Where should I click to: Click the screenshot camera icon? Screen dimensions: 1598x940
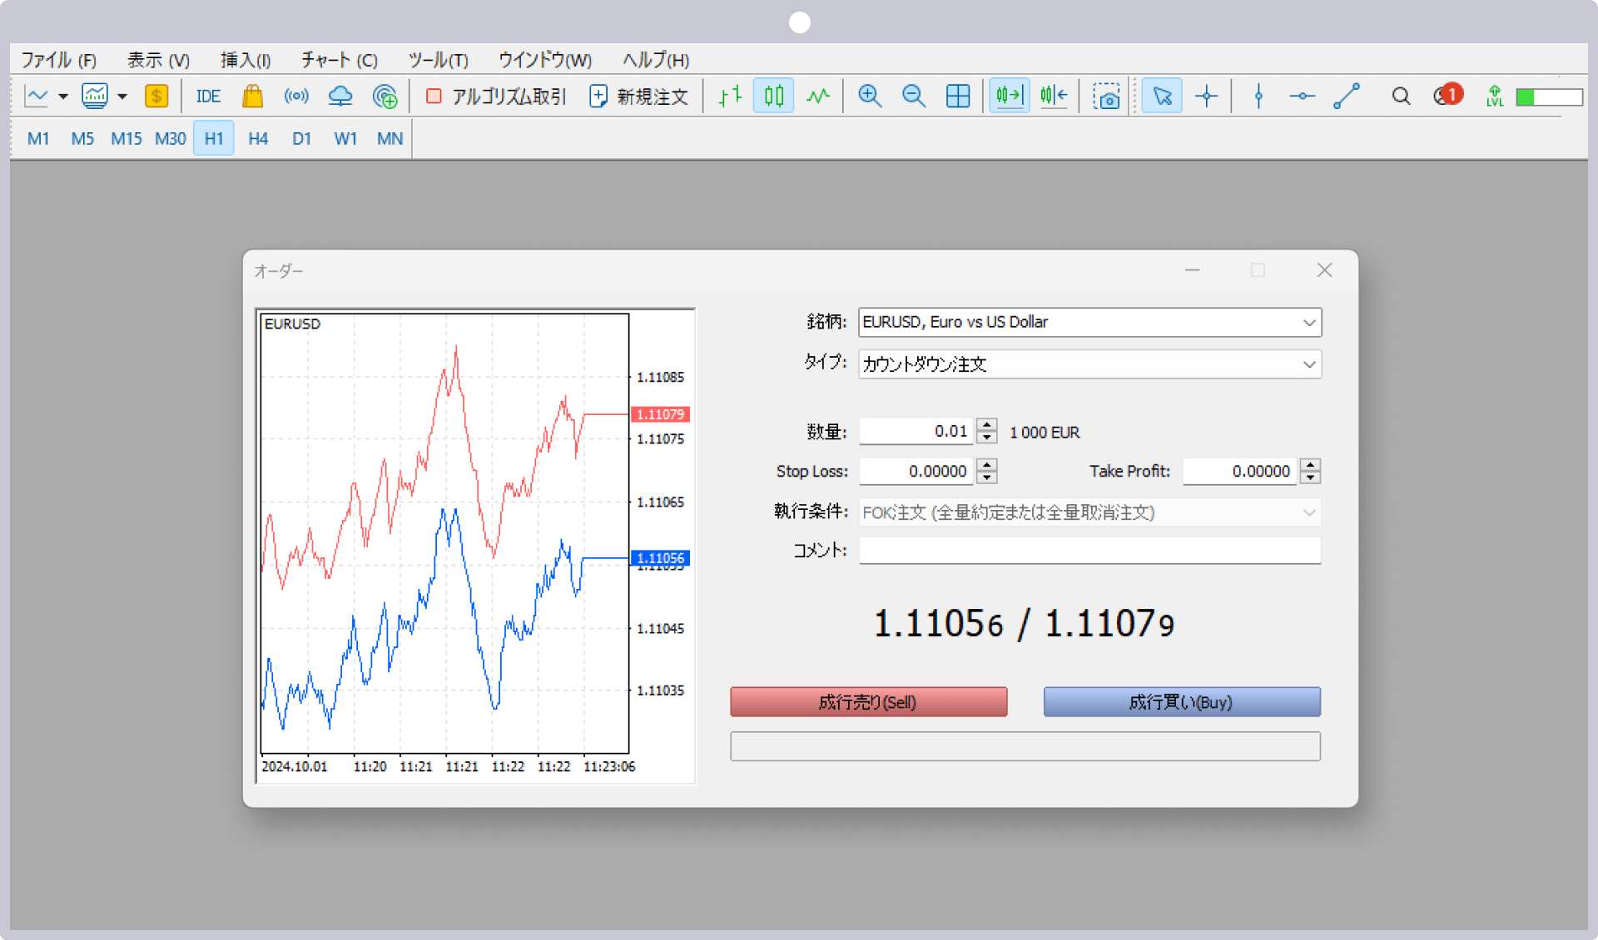(x=1106, y=96)
